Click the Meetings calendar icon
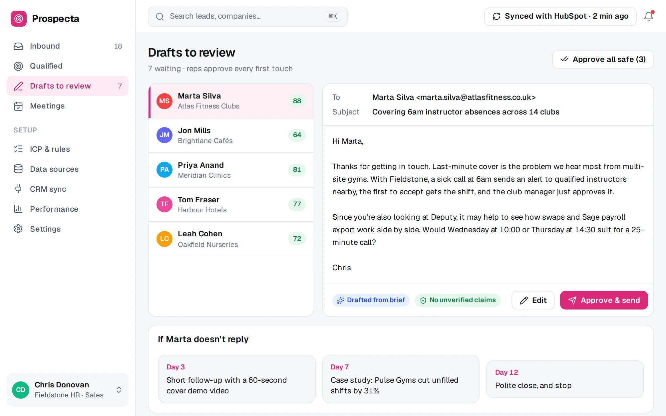 [18, 106]
